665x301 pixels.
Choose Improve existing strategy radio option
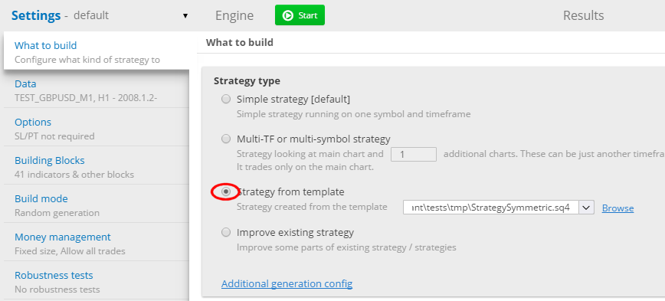click(x=227, y=232)
